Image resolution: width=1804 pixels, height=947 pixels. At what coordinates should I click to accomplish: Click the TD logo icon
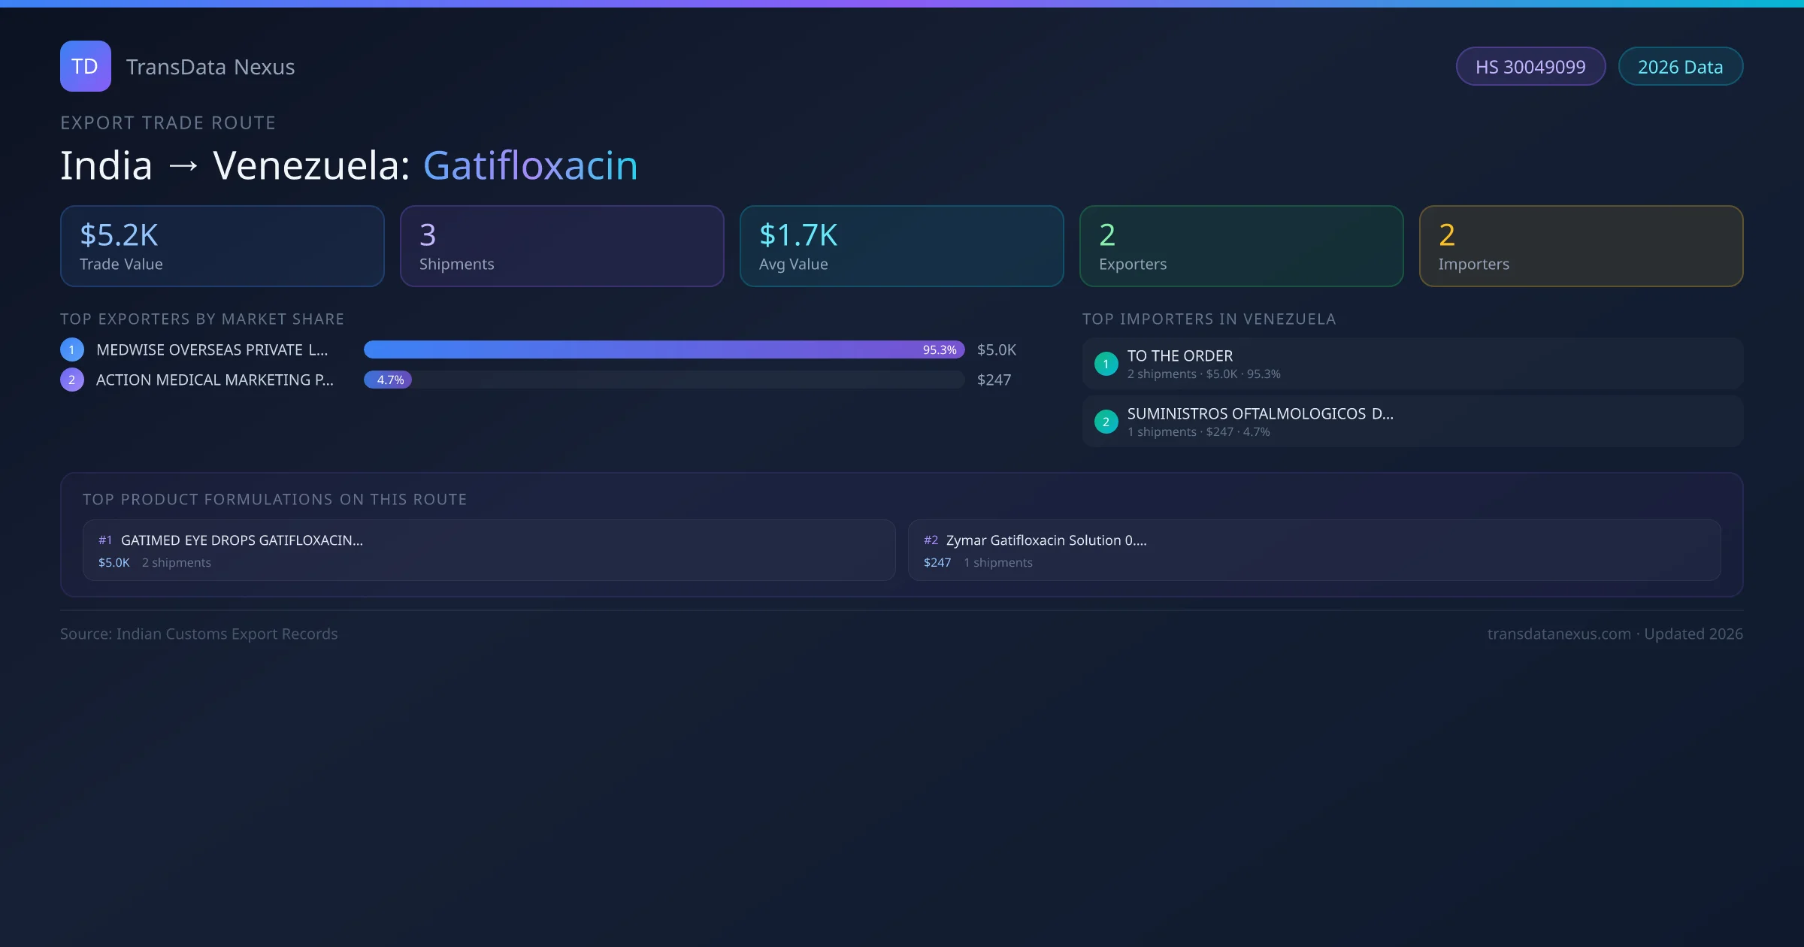click(85, 66)
